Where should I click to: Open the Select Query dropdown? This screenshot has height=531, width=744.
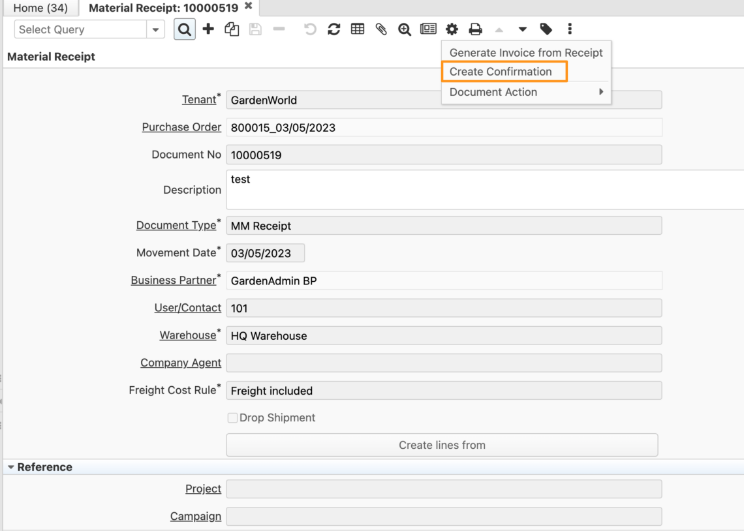tap(155, 29)
